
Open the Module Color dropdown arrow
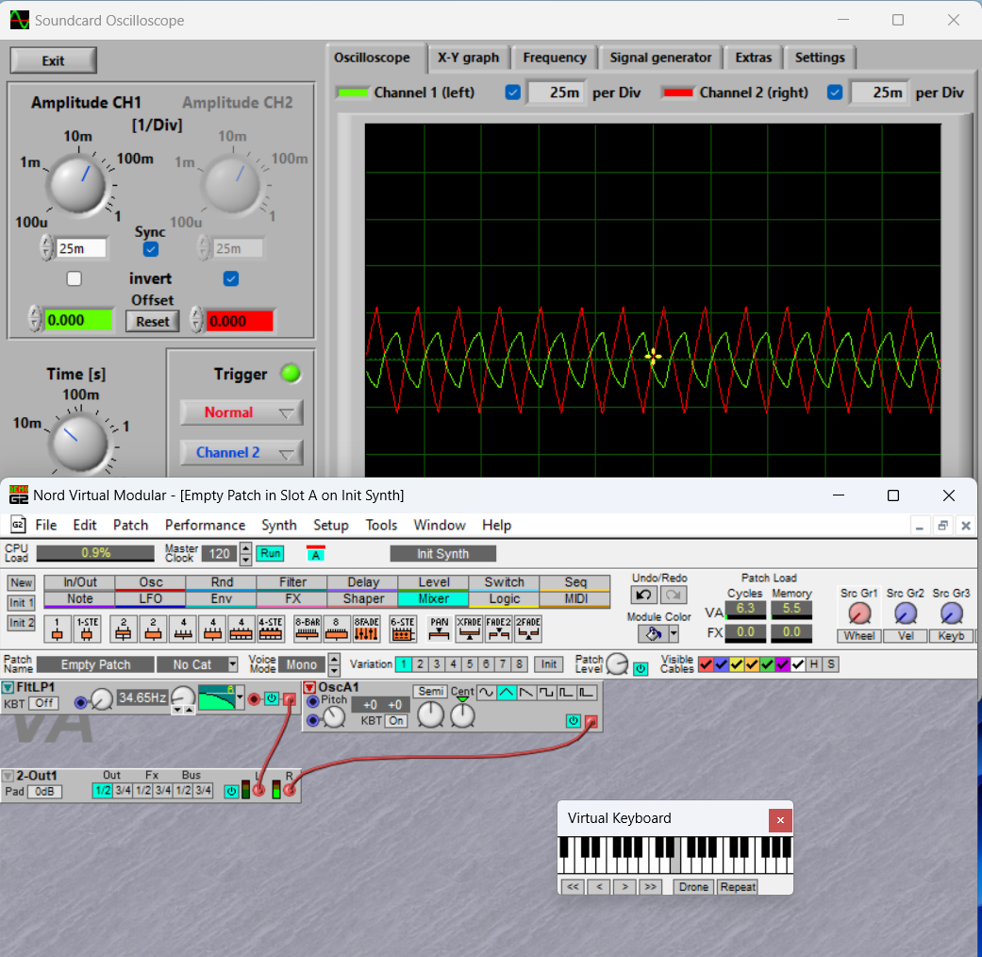coord(674,634)
